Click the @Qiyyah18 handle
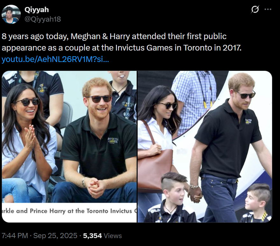The height and width of the screenshot is (246, 280). pos(43,19)
